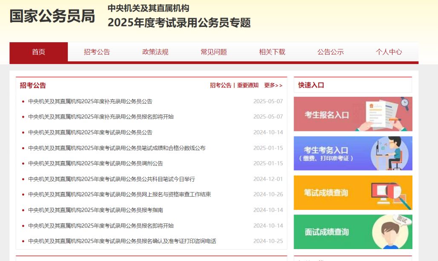Click the 面试成绩查询 green banner
Viewport: 438px width, 261px height.
click(353, 232)
